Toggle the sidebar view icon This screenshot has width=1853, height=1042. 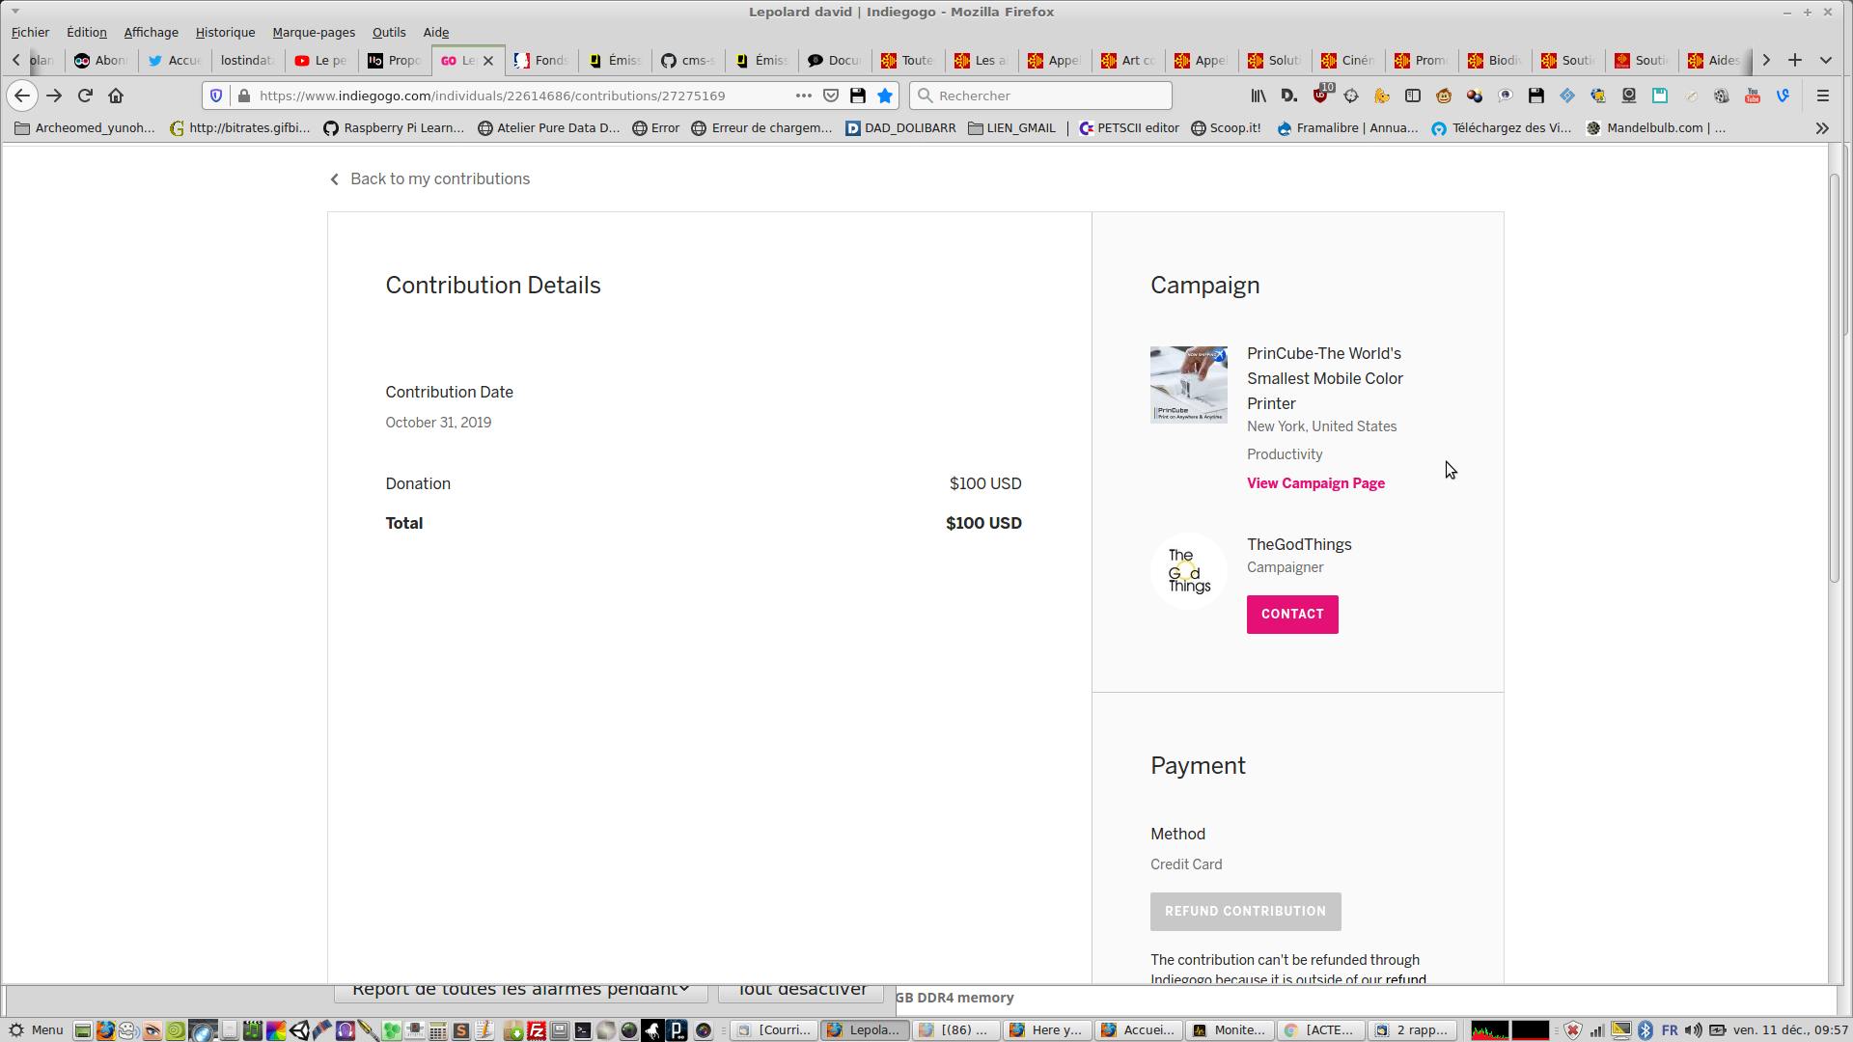pyautogui.click(x=1413, y=96)
